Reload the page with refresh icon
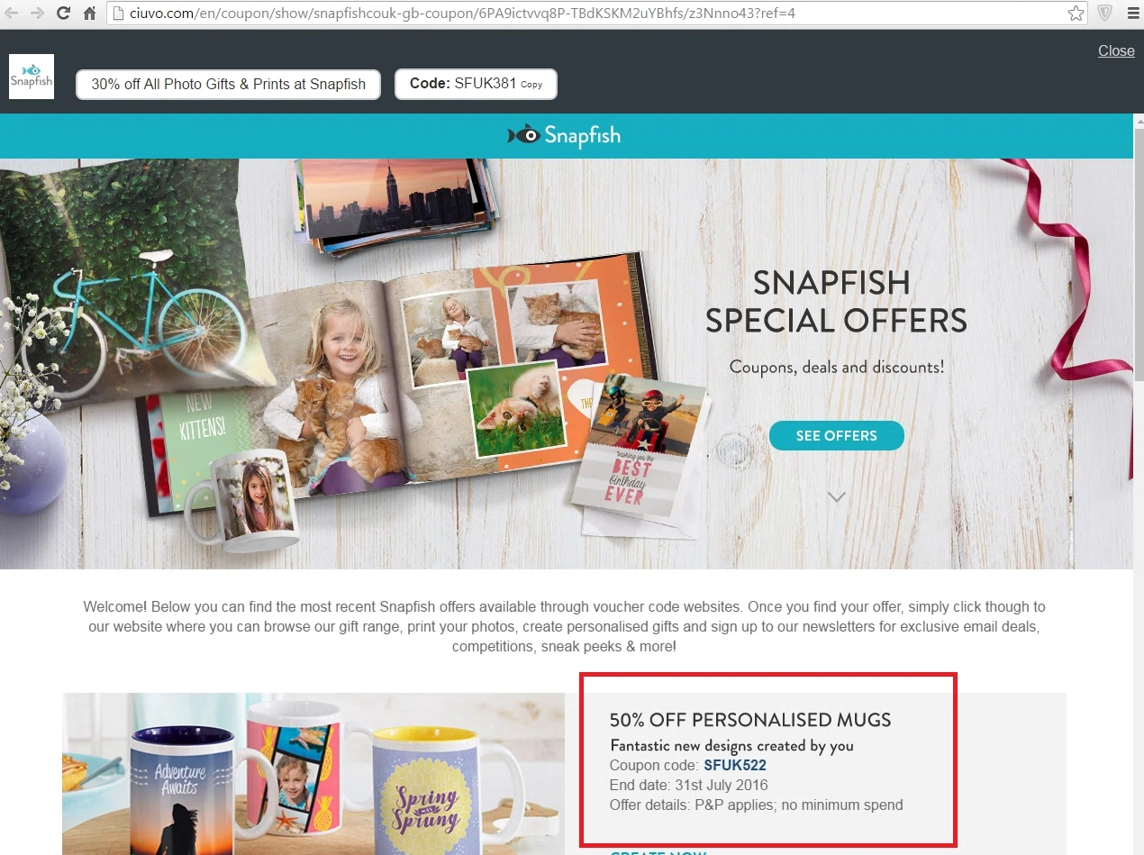 (63, 14)
